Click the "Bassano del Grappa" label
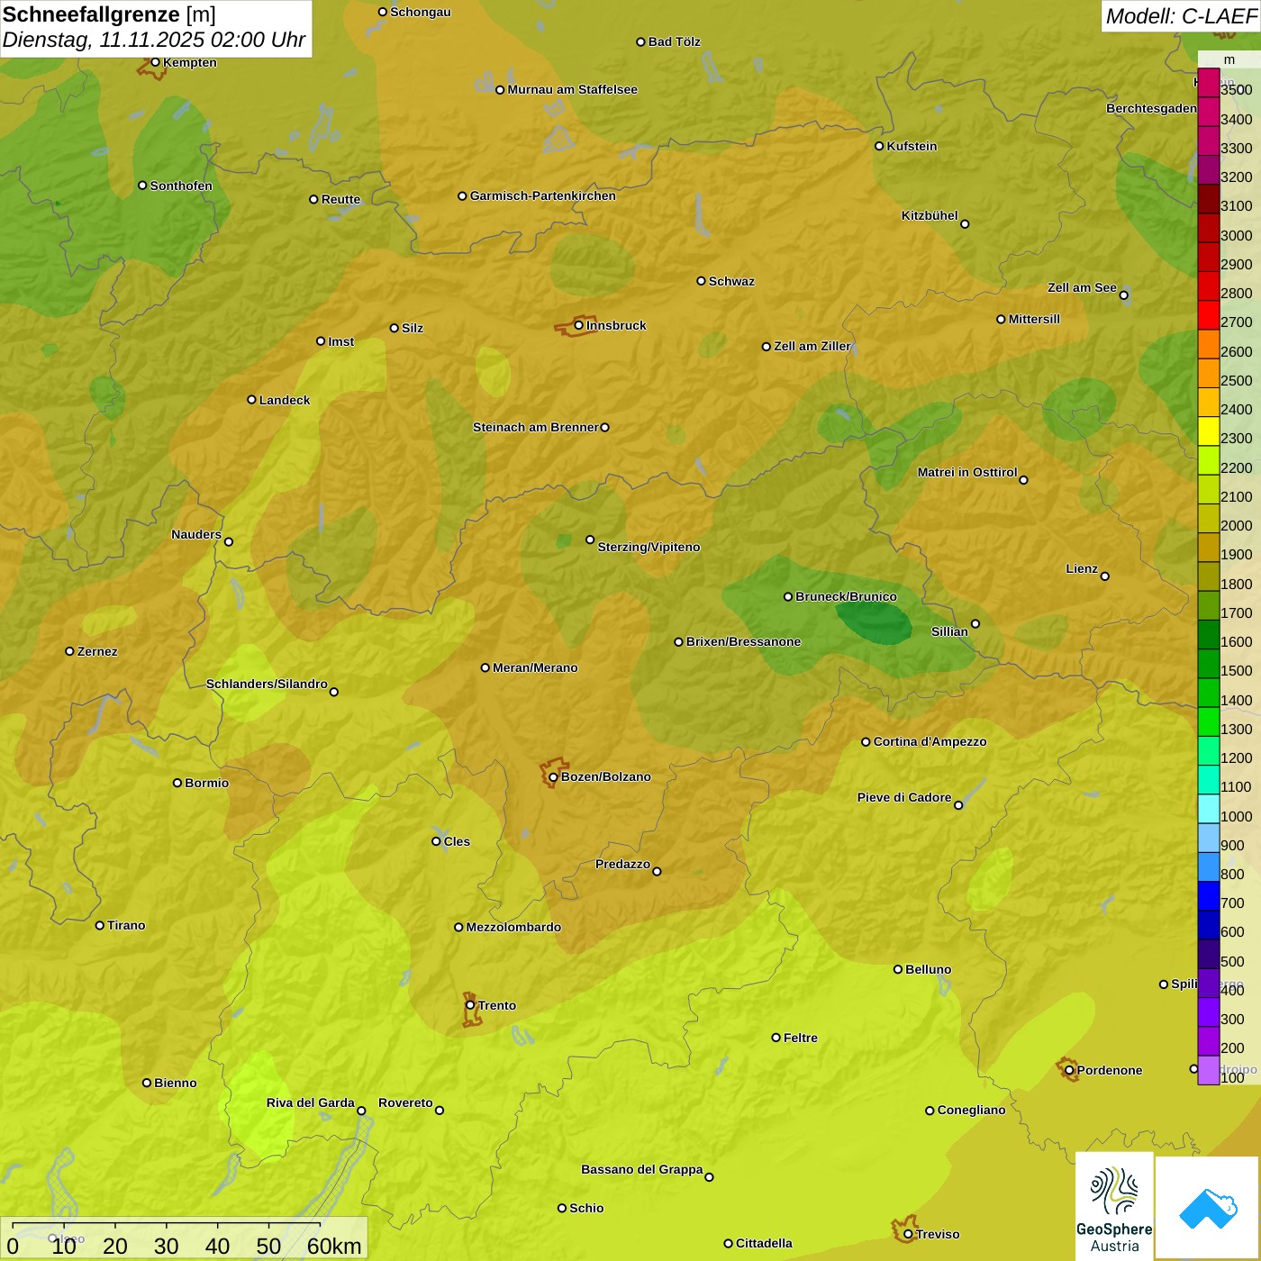Viewport: 1261px width, 1261px height. (x=641, y=1169)
